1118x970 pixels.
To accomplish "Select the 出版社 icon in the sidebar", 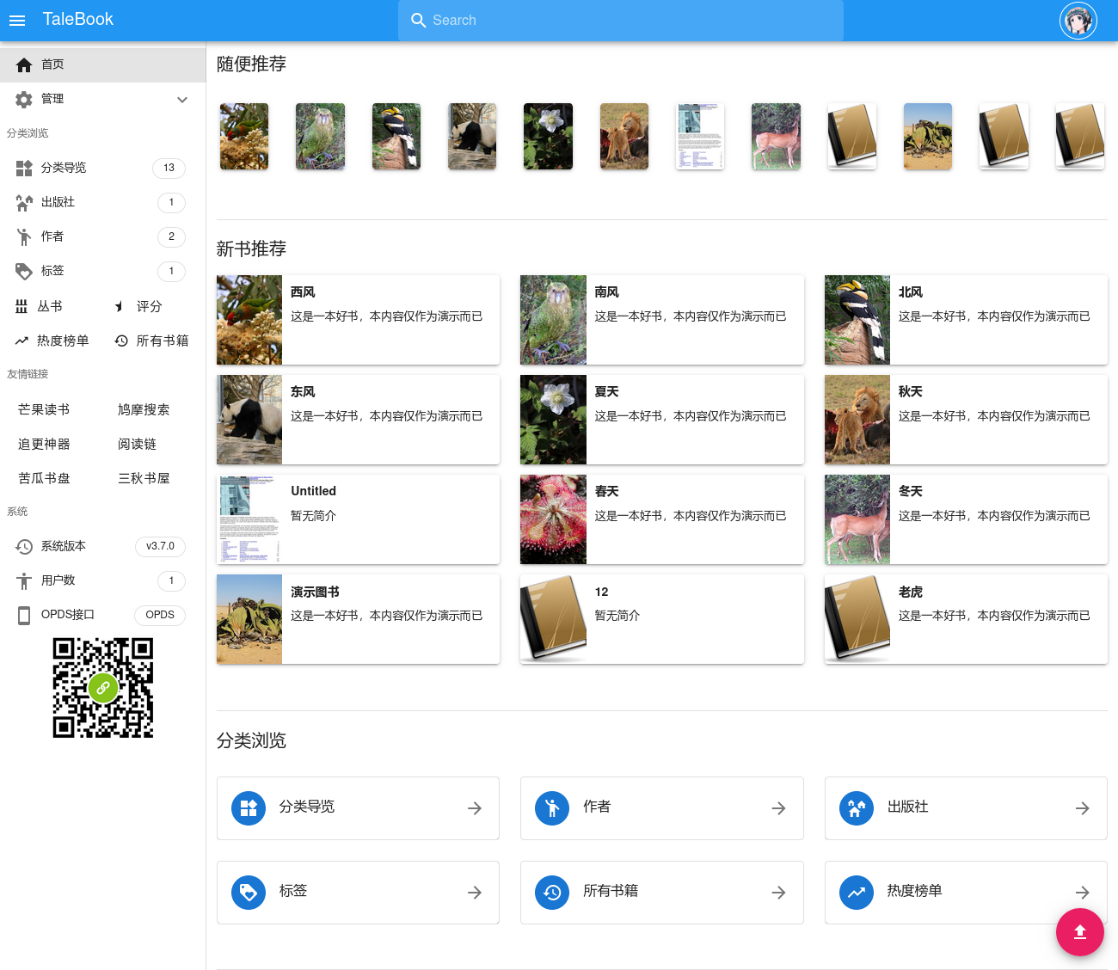I will coord(23,202).
